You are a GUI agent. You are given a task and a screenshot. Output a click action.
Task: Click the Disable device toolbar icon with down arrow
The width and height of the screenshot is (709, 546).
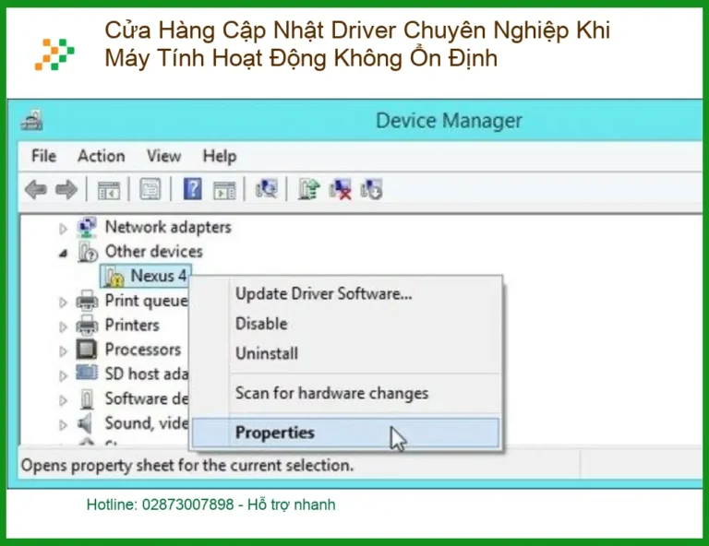tap(372, 189)
